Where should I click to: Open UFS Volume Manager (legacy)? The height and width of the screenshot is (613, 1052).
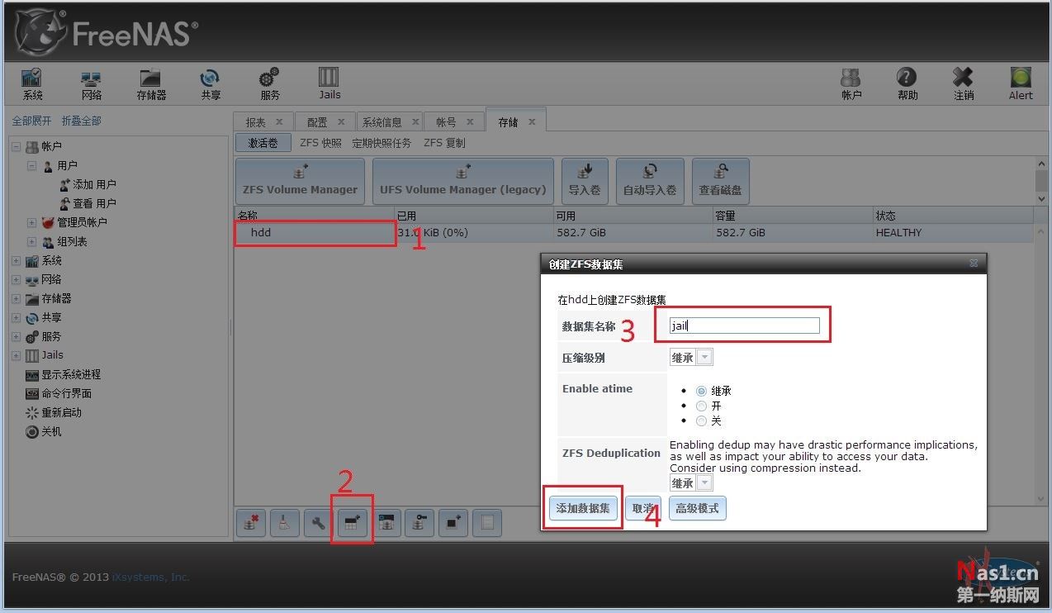[463, 181]
